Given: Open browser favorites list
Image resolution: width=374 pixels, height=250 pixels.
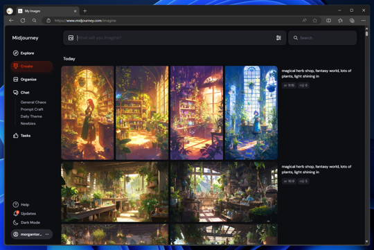Looking at the screenshot, I should pos(340,21).
